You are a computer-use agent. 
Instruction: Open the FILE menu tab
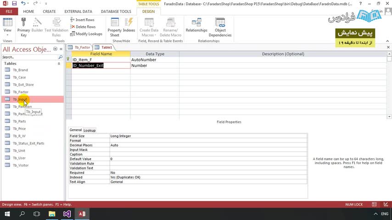tap(9, 11)
